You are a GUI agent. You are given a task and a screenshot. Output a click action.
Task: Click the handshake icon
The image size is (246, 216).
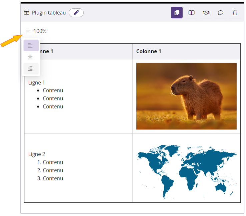point(206,13)
